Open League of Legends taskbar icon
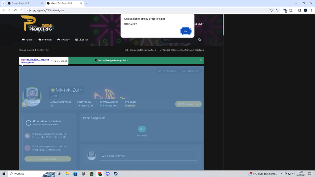The width and height of the screenshot is (315, 177). pos(91,174)
